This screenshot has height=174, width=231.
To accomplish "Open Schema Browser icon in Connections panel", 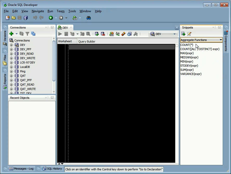I will tap(33, 34).
